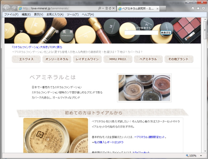
Task: Refresh the page with reload icon
Action: tap(110, 8)
